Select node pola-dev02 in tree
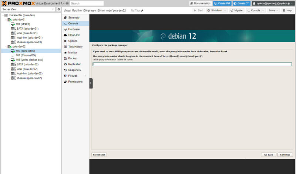The height and width of the screenshot is (174, 296). (x=19, y=46)
